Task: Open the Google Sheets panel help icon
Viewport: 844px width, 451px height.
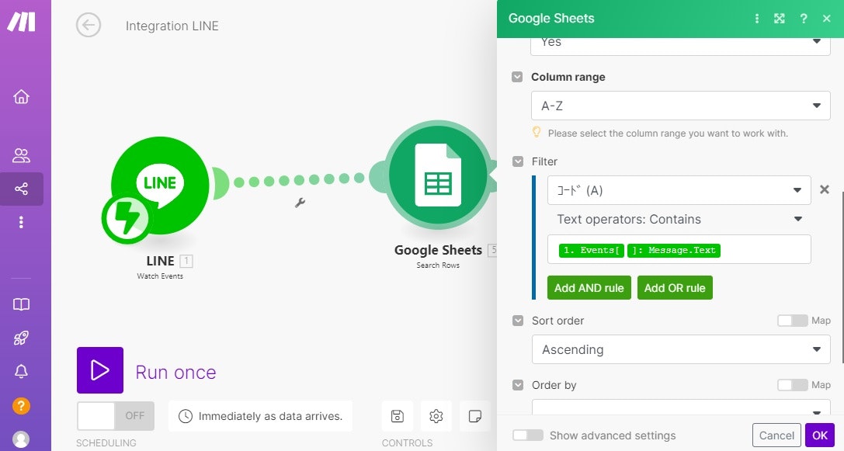Action: click(803, 19)
